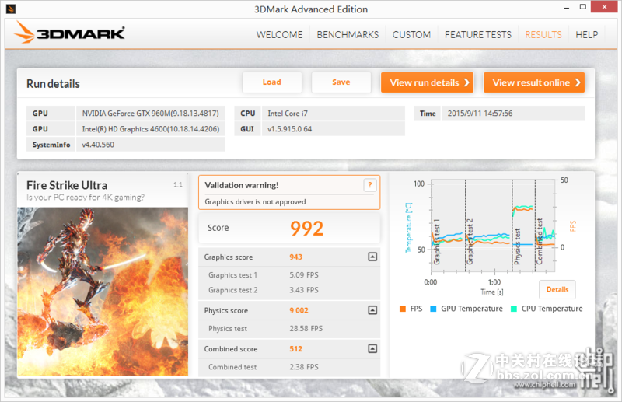Minimize the 3DMark window
The image size is (622, 402).
coord(567,8)
